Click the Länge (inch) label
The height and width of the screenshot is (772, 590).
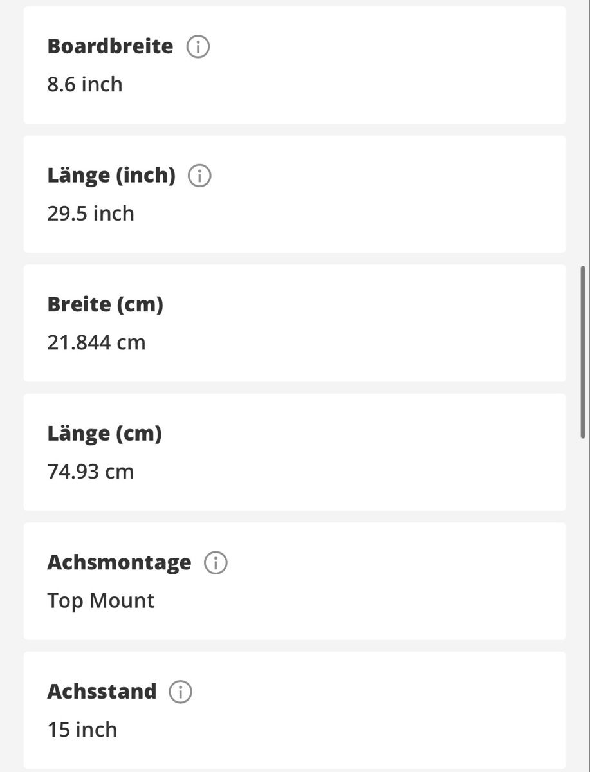coord(111,176)
